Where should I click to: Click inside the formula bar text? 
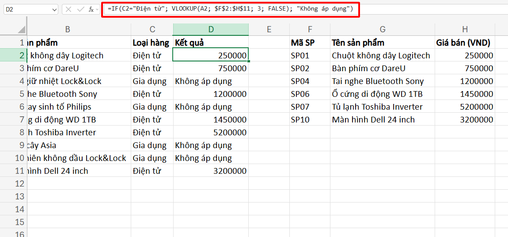231,9
